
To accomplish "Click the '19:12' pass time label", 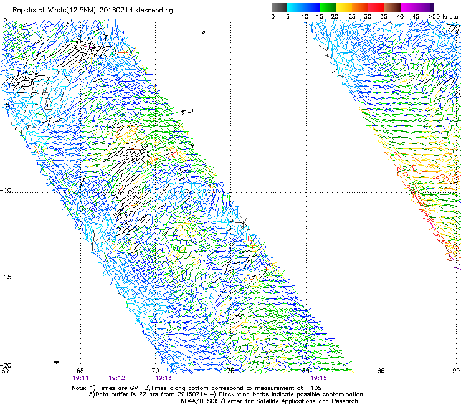I will 116,378.
